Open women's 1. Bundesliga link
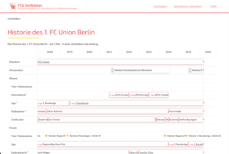The height and width of the screenshot is (154, 229). (x=198, y=144)
